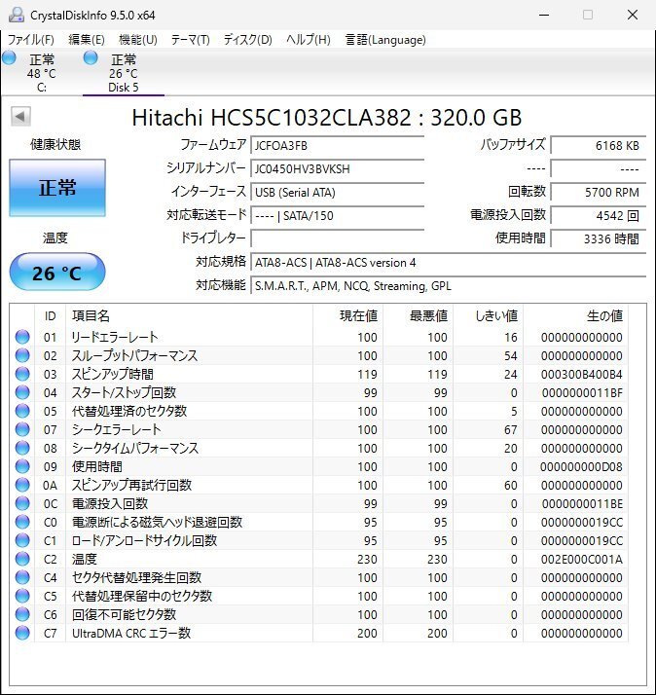The image size is (656, 695).
Task: Click the disk title Hitachi HCS5C1032CLA382 : 320.0 GB
Action: 327,118
